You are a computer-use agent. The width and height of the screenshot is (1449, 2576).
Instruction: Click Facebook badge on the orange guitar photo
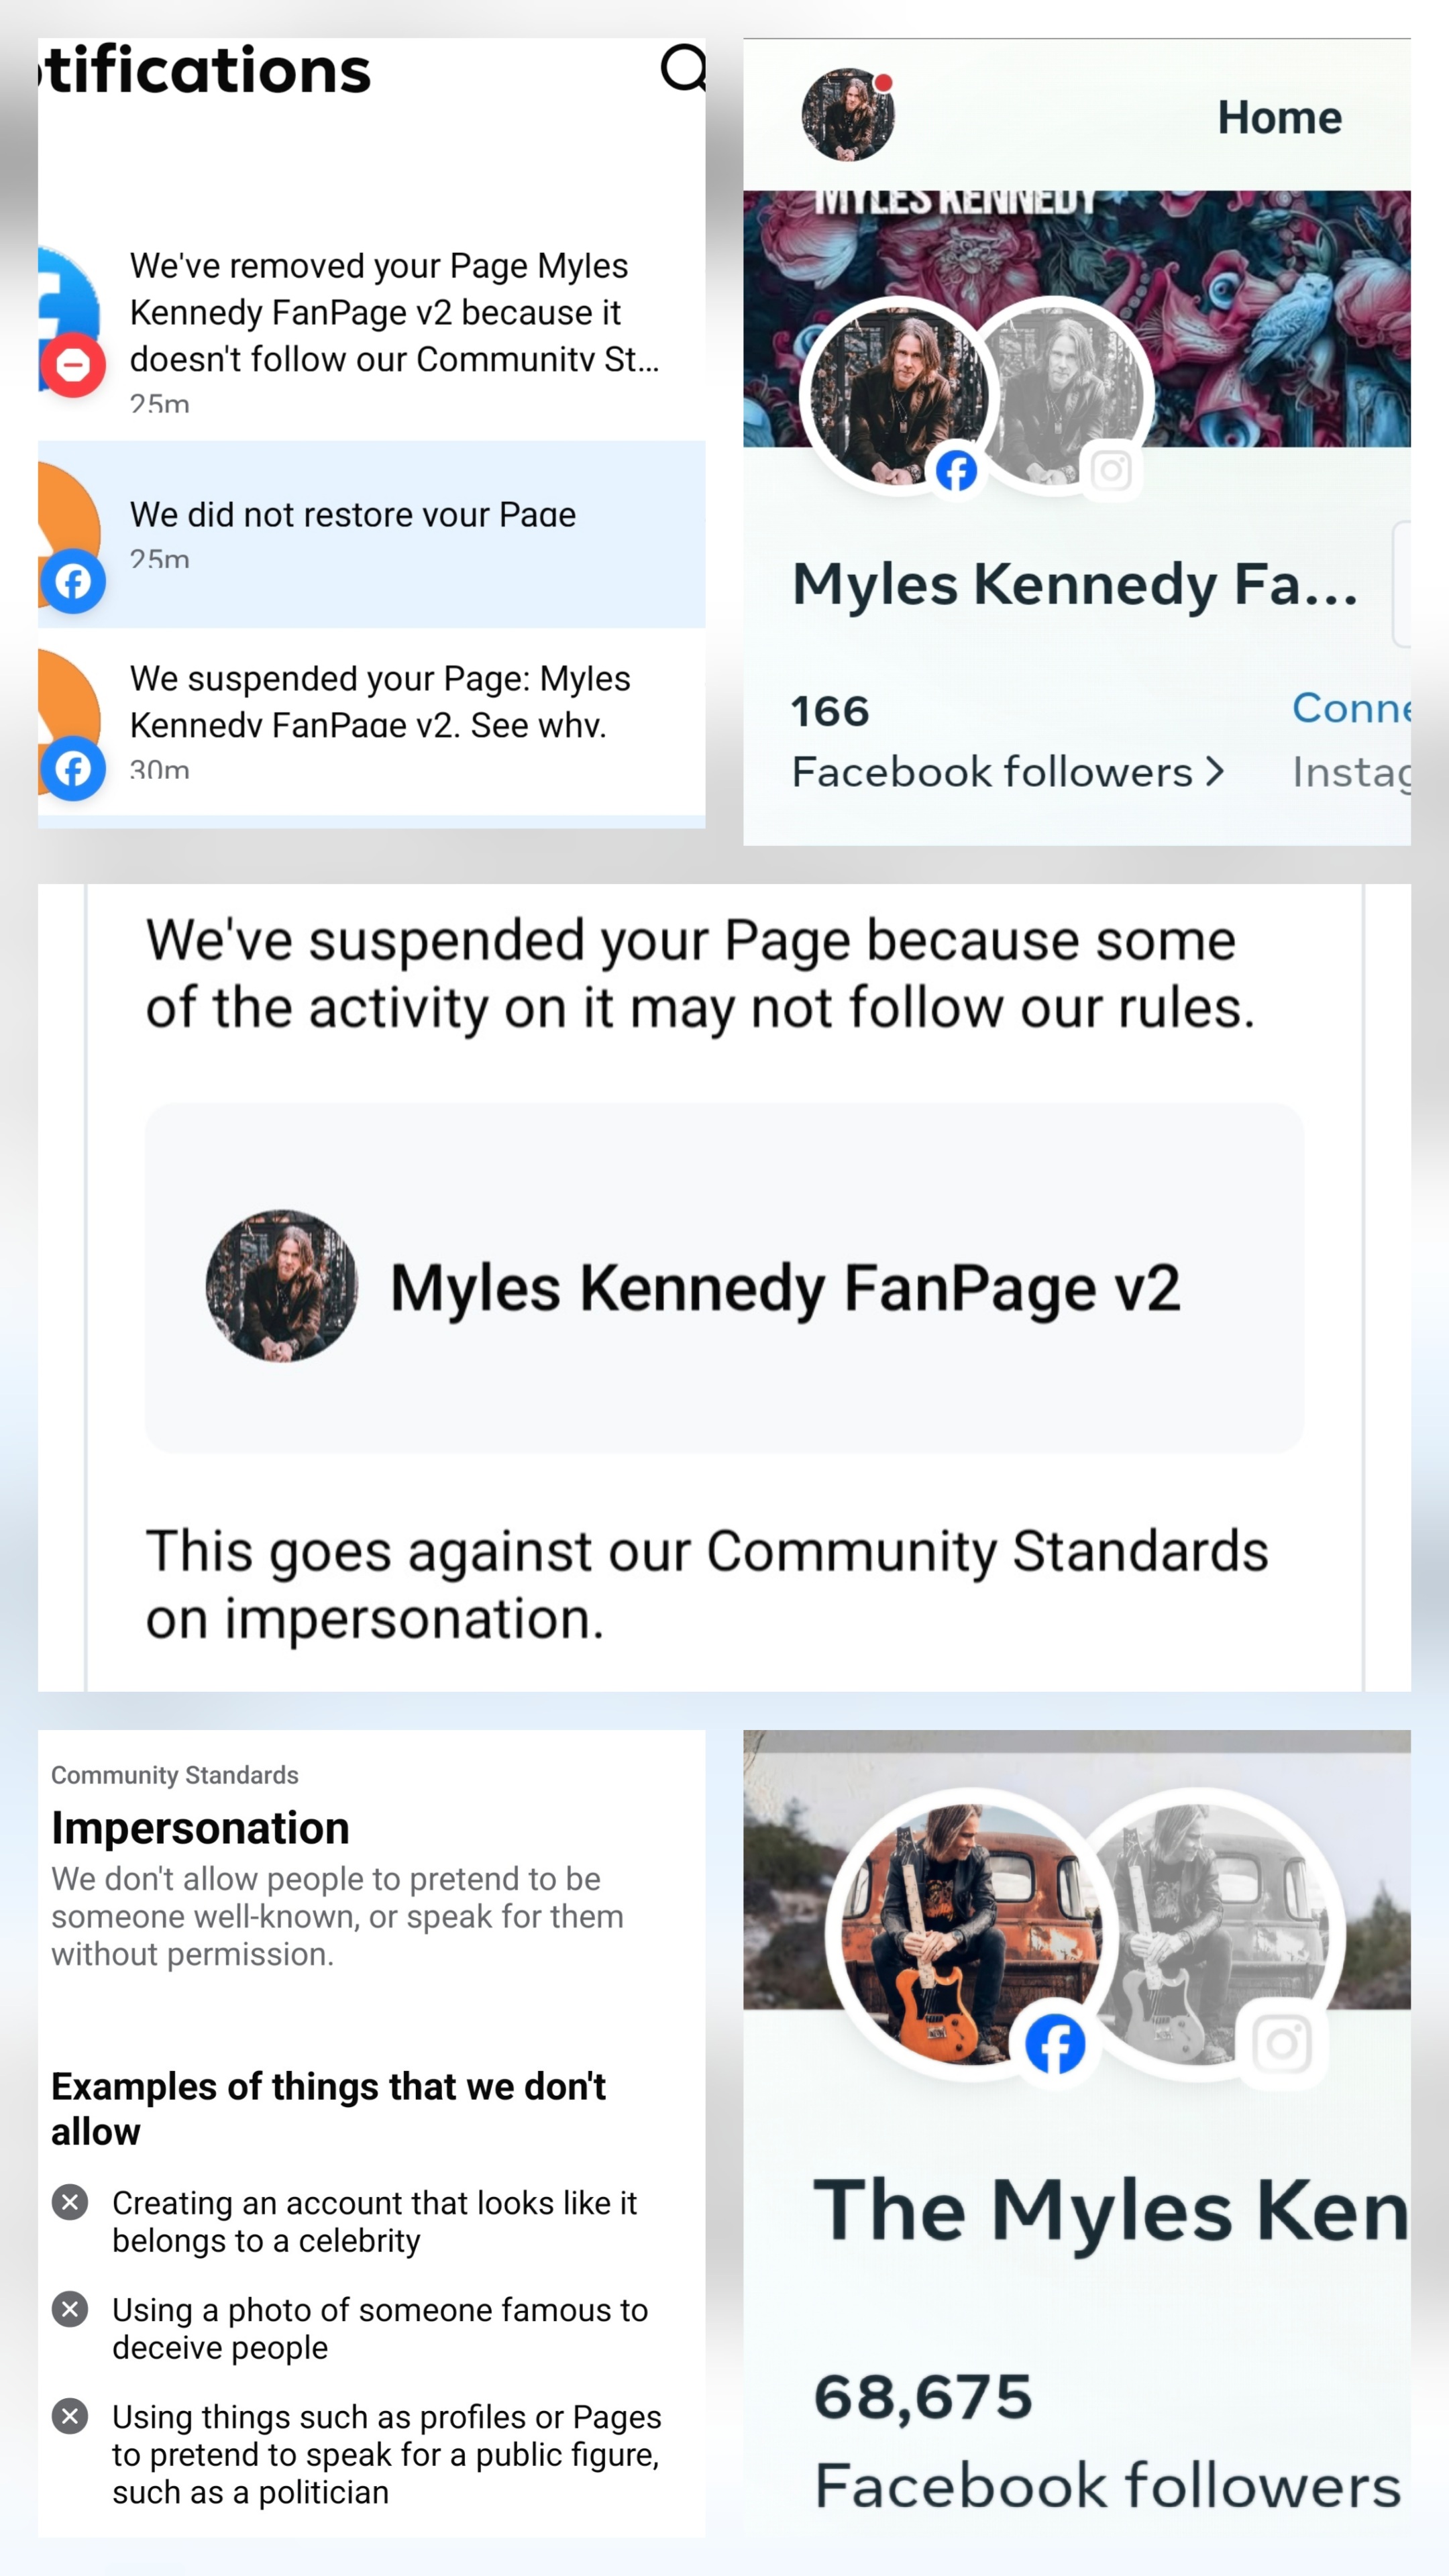1055,2045
